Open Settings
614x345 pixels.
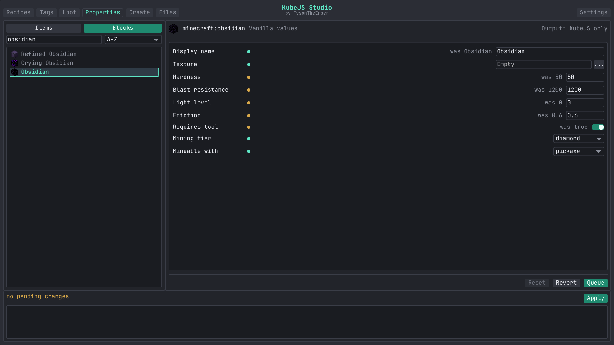point(594,13)
